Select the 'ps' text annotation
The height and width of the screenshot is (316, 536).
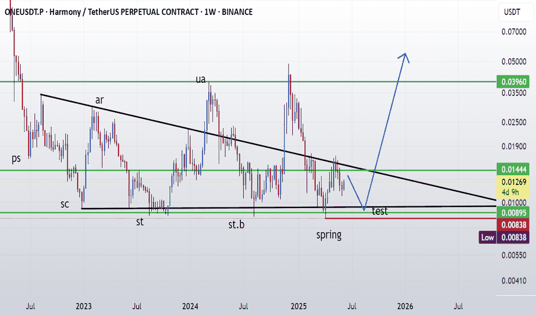tap(16, 159)
